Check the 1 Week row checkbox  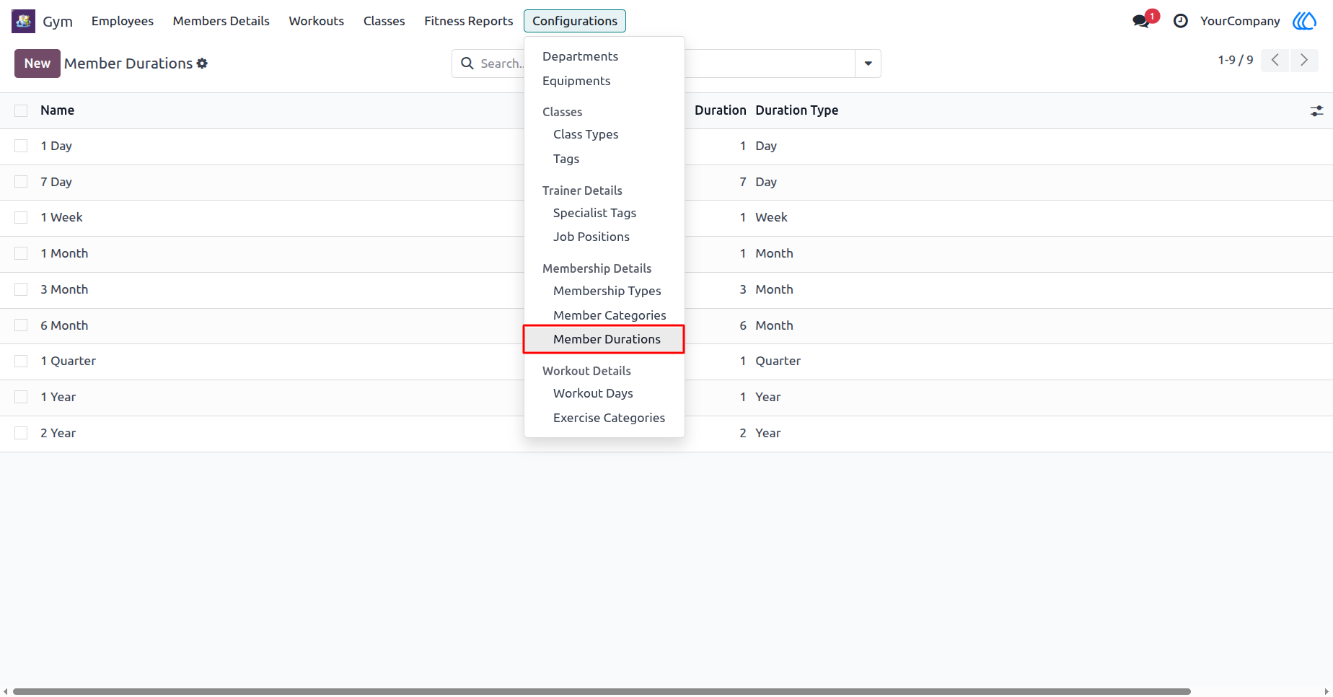coord(21,217)
